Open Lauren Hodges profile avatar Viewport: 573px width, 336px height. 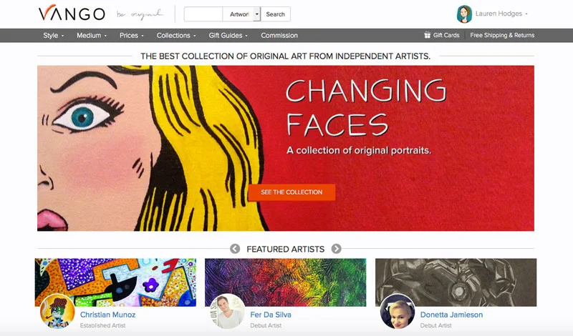[x=464, y=14]
